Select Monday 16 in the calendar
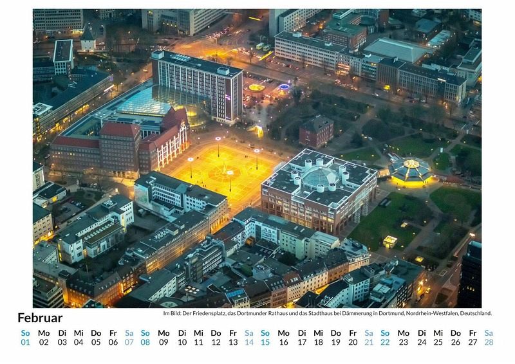The height and width of the screenshot is (364, 515). 283,338
